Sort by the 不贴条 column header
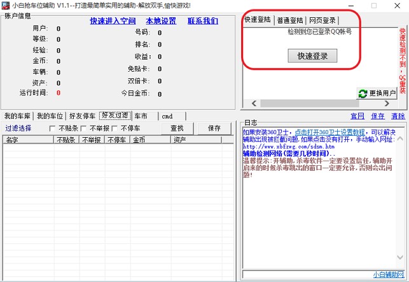 tap(66, 140)
